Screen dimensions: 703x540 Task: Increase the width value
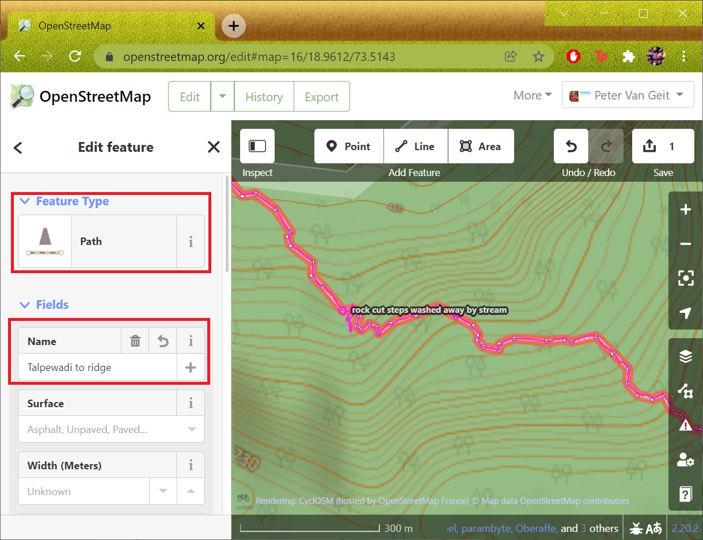(x=191, y=492)
